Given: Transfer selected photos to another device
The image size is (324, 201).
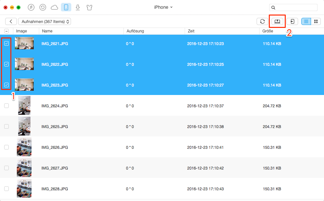Looking at the screenshot, I should (x=292, y=21).
